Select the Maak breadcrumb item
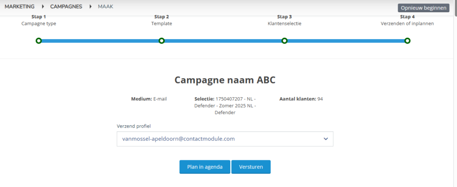This screenshot has height=187, width=457. 105,6
